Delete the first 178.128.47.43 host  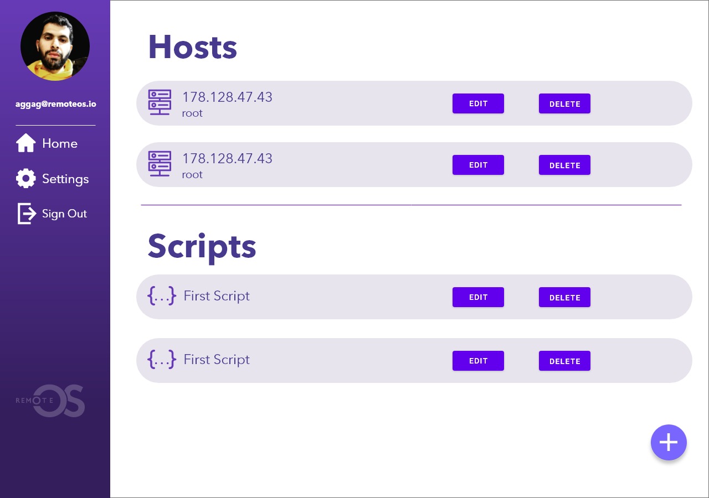[x=564, y=103]
